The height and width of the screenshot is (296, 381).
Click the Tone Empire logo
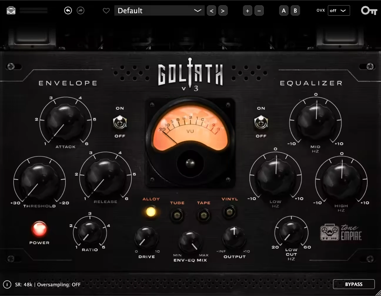(x=341, y=232)
